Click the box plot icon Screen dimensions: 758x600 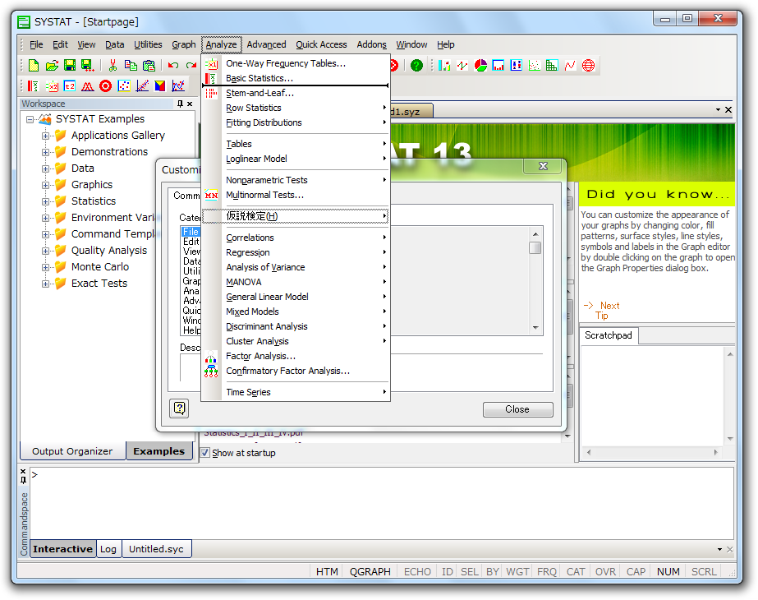point(517,65)
